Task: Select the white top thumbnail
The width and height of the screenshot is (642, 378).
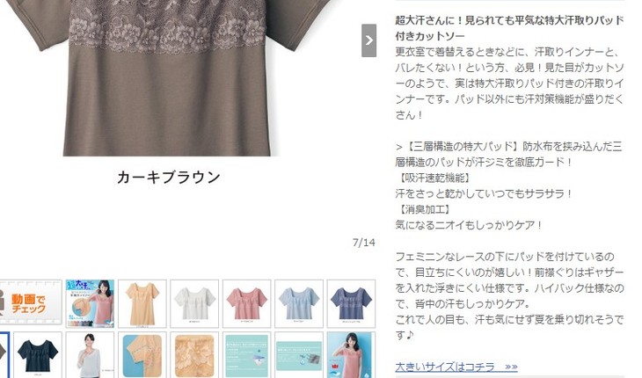Action: tap(194, 303)
